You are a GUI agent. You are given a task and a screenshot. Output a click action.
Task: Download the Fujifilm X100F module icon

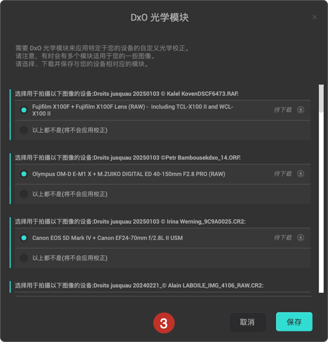(301, 110)
